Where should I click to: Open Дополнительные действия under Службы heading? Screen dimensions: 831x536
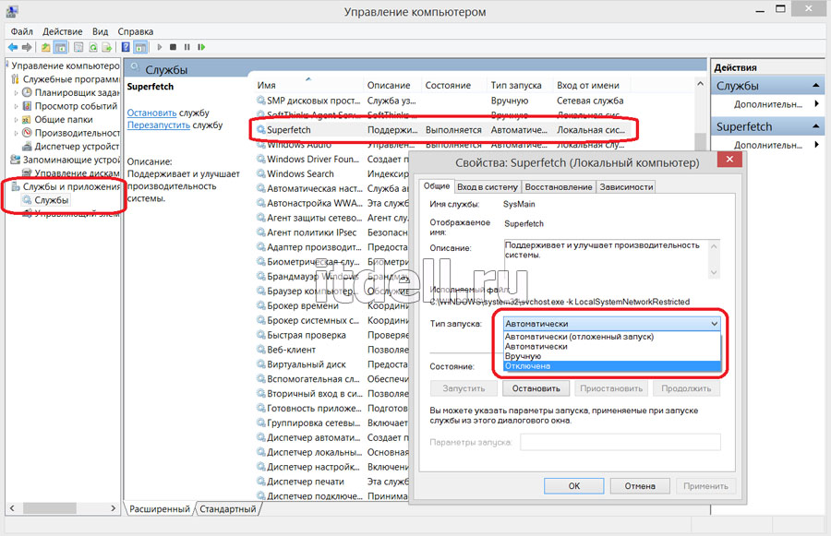[x=767, y=104]
